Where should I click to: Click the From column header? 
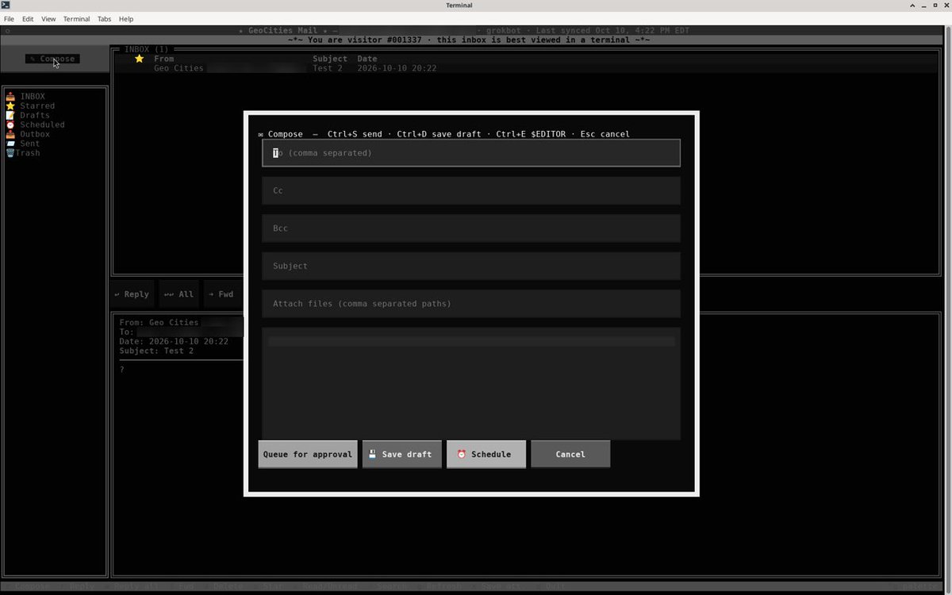164,59
